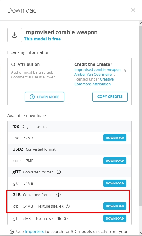Copy credits for the creator
Viewport: 142px width, 236px height.
pyautogui.click(x=110, y=97)
